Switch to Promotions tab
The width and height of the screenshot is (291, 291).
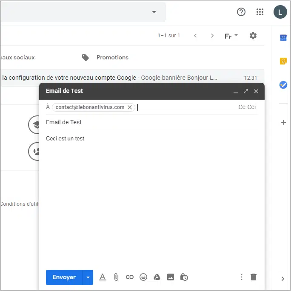[112, 58]
